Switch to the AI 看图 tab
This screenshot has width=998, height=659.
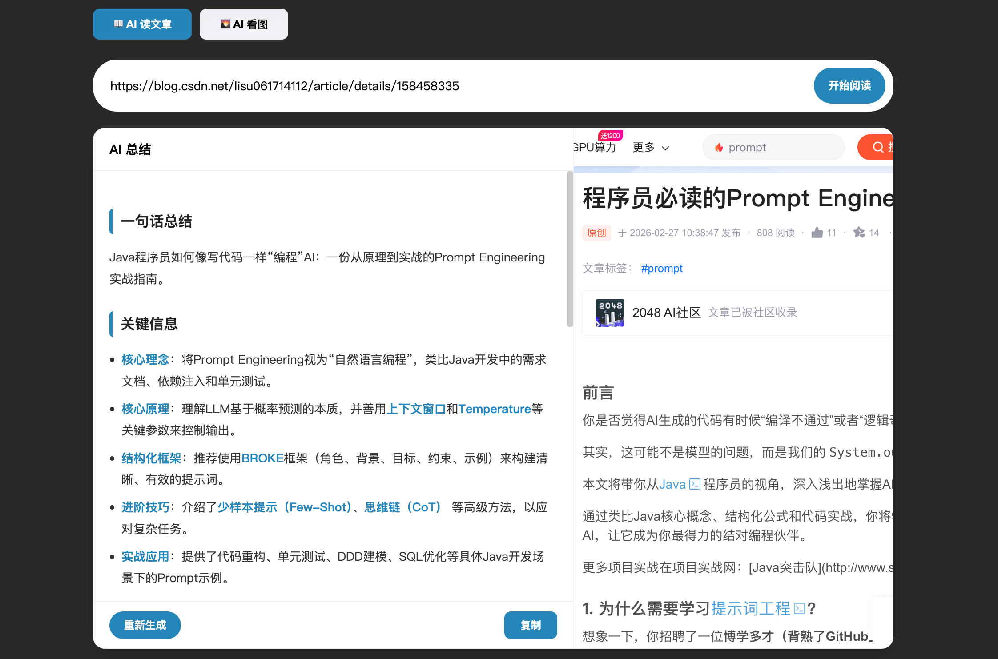tap(244, 24)
